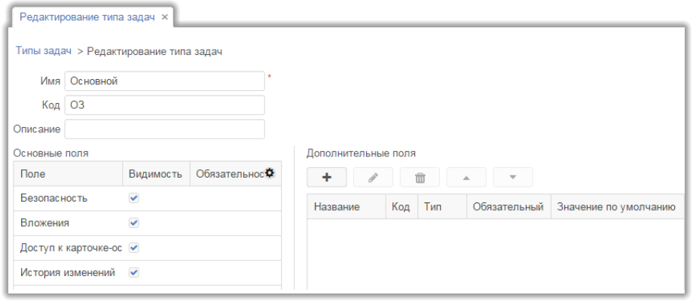The height and width of the screenshot is (301, 693).
Task: Sort by Видимость column header
Action: tap(156, 174)
